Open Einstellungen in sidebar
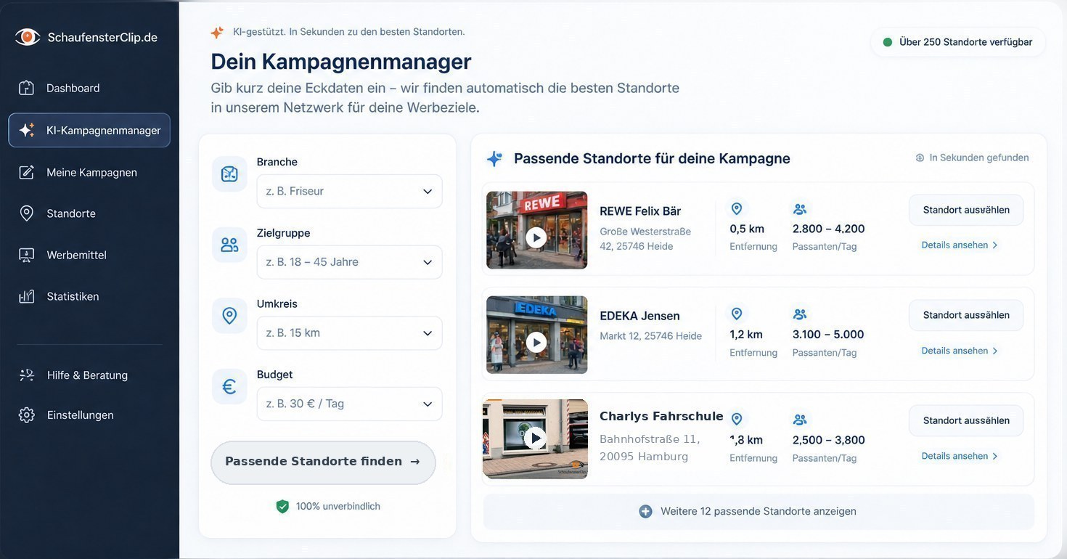This screenshot has height=559, width=1067. point(89,415)
